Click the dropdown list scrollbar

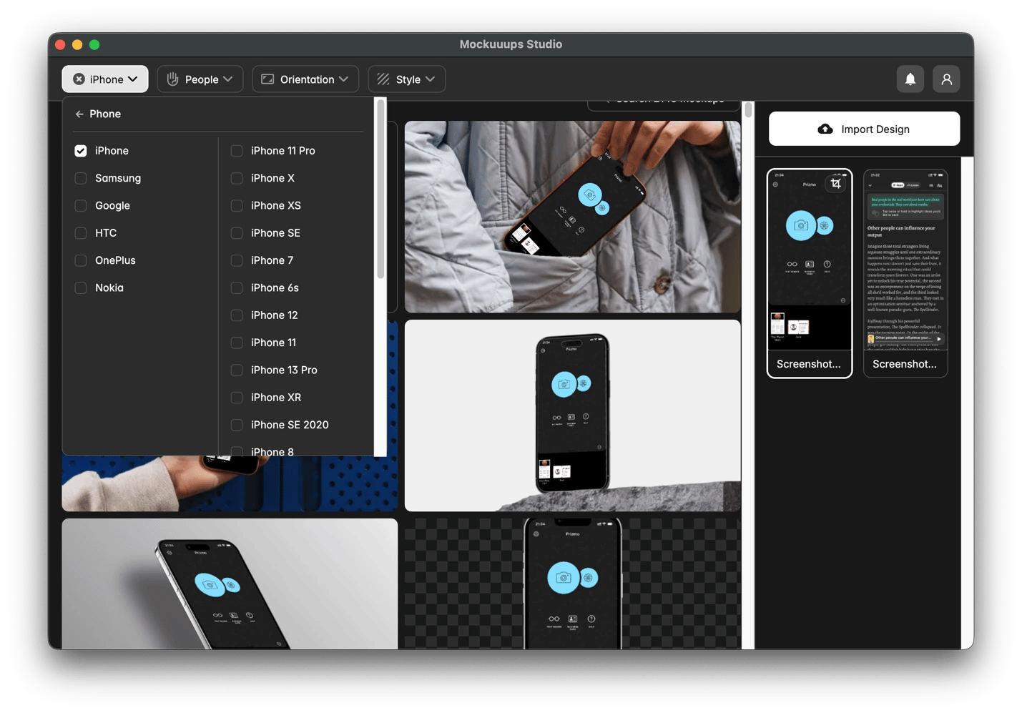[x=381, y=190]
